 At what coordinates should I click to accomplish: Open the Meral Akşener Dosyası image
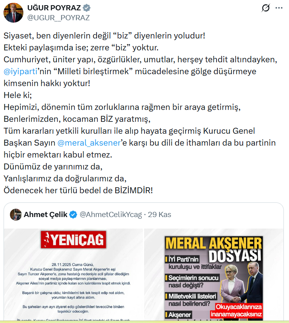pyautogui.click(x=214, y=274)
